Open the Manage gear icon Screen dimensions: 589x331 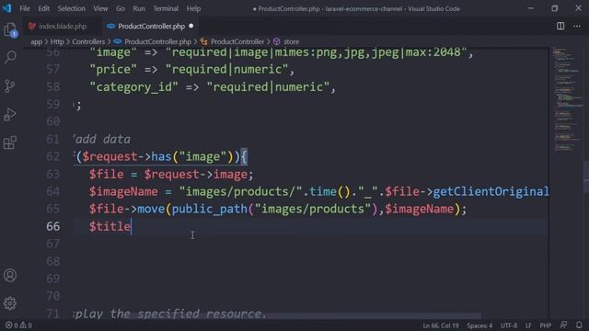tap(10, 303)
